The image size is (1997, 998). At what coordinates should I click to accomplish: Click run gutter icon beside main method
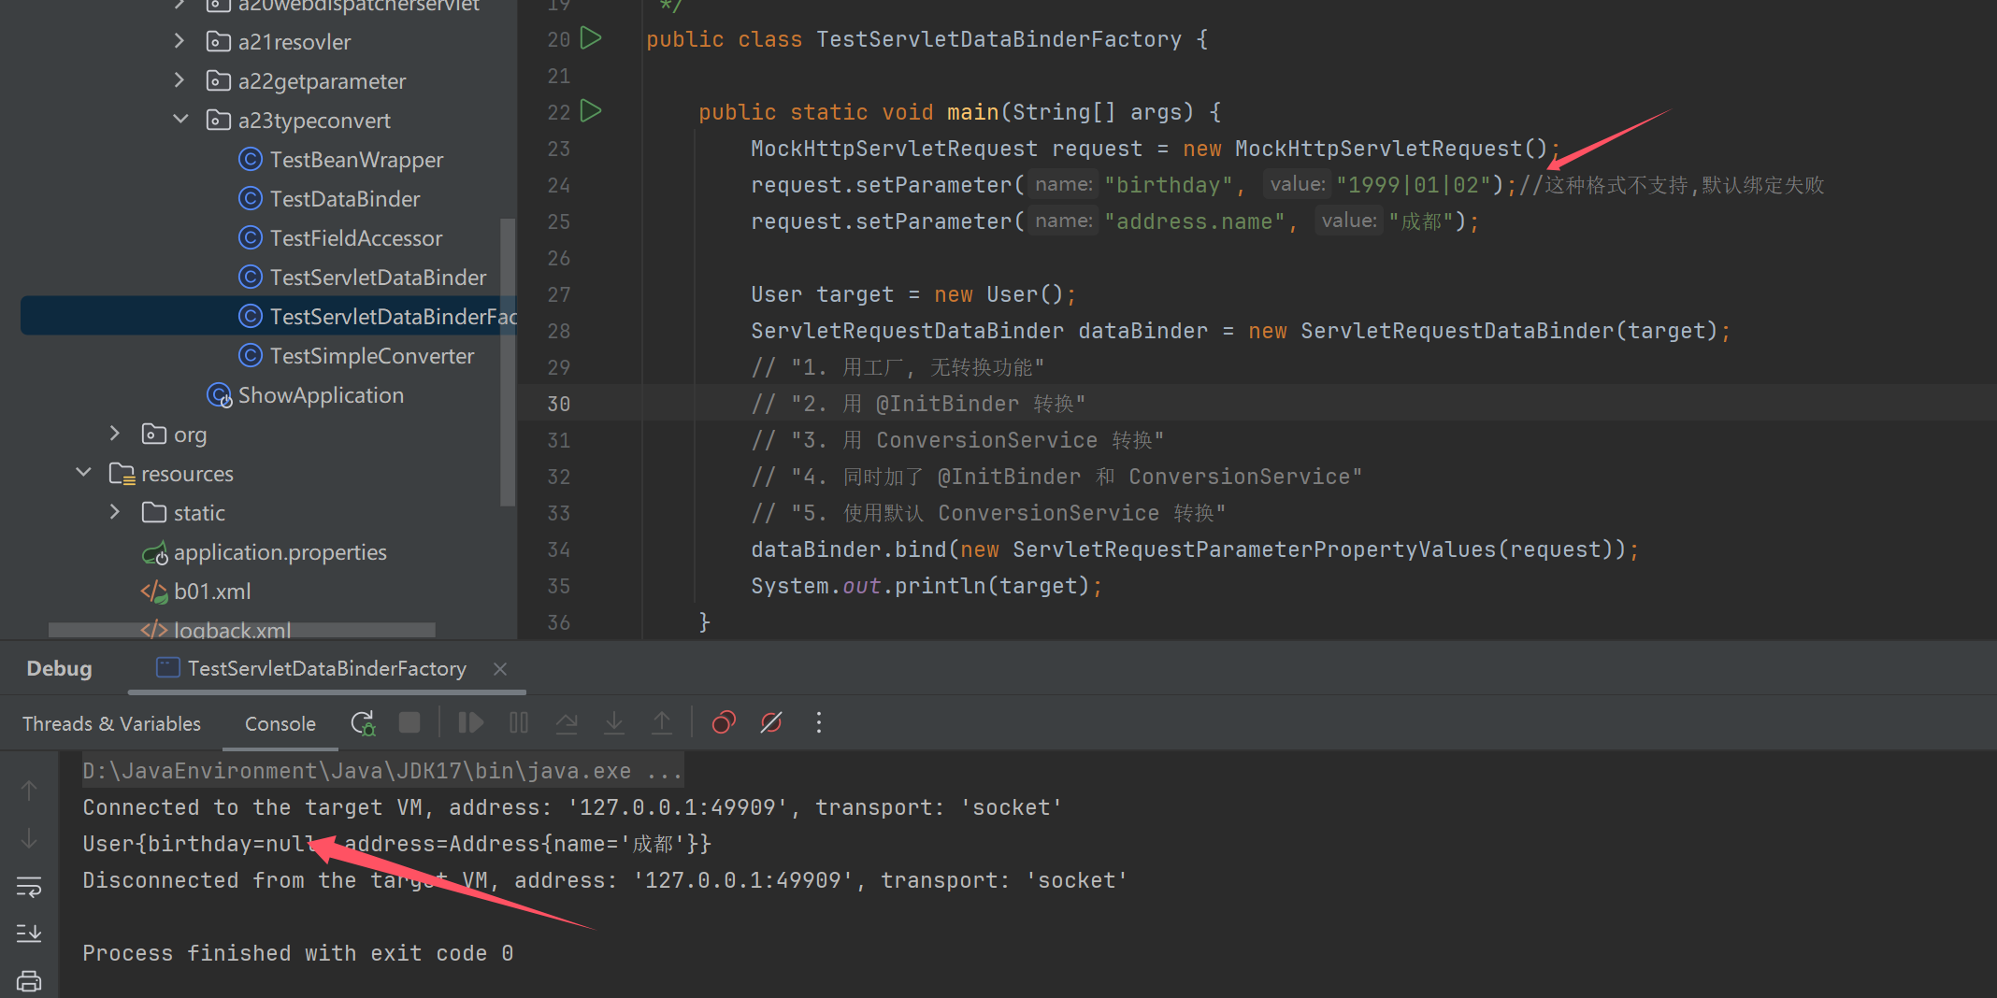click(591, 111)
